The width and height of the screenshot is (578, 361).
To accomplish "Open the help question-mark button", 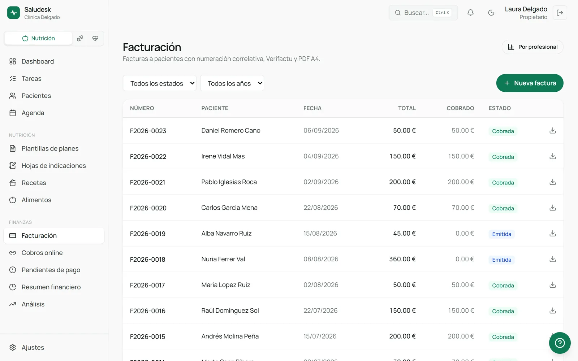I will (x=560, y=343).
